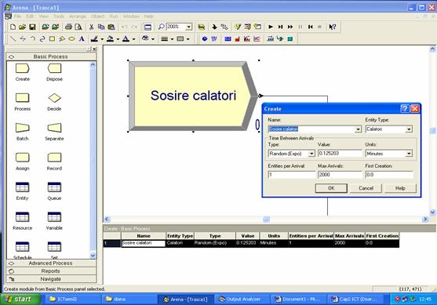Select the Queue data module icon

(x=54, y=187)
